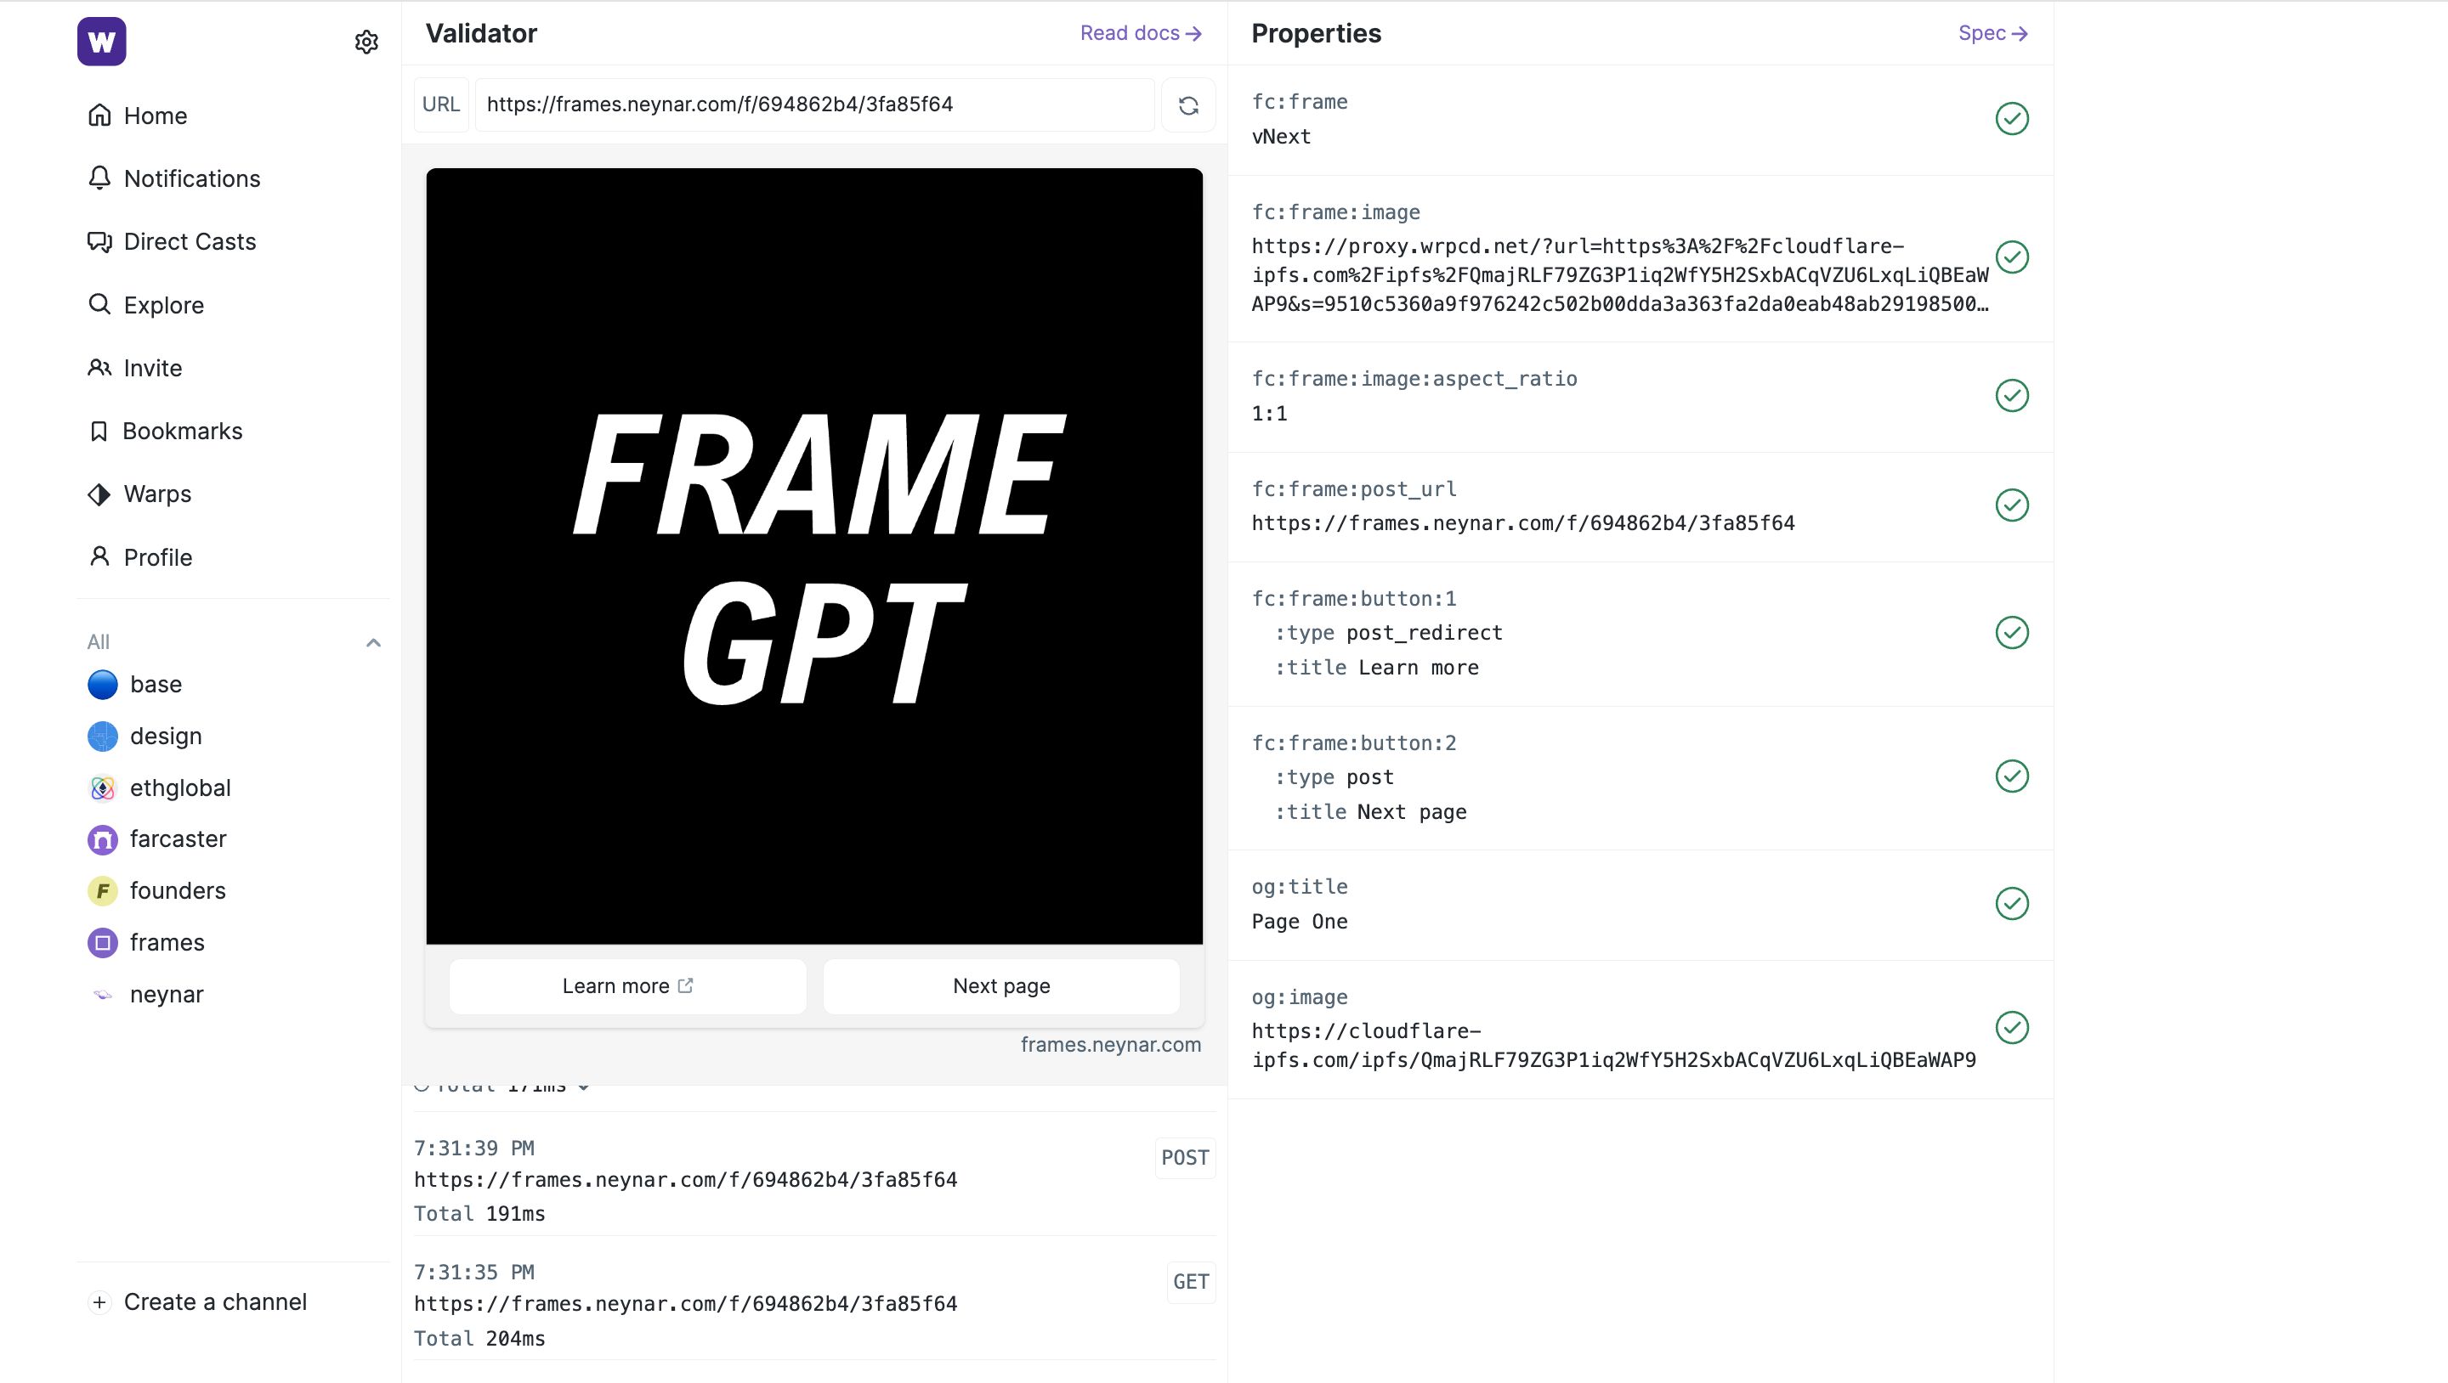Click the Next page button
2448x1383 pixels.
[x=1000, y=986]
